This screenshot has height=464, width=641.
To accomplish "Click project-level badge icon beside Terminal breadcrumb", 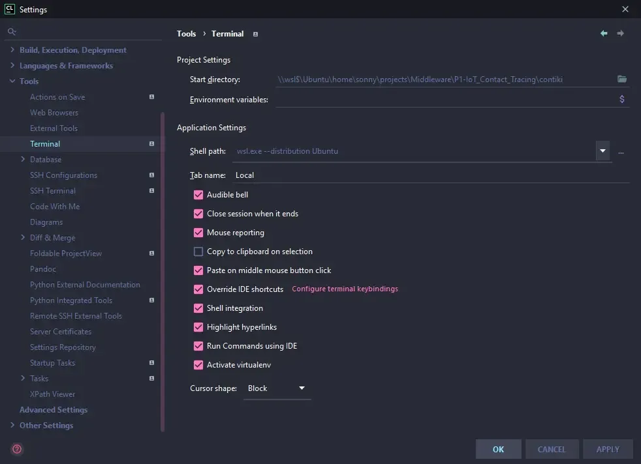I will [x=255, y=35].
